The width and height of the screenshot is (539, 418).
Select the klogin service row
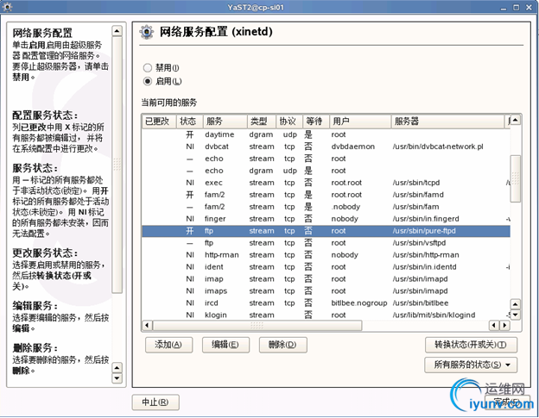(326, 315)
